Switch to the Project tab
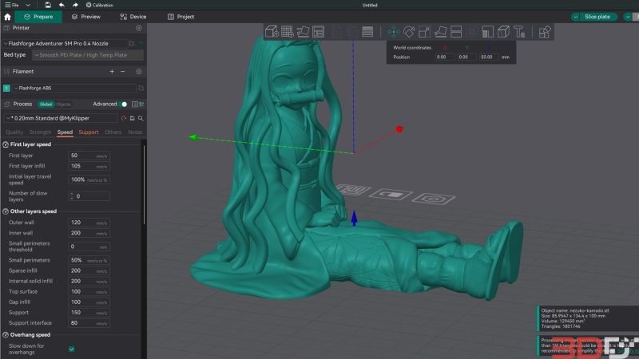 coord(181,17)
